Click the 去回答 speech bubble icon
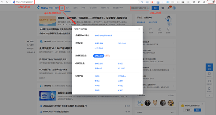 (x=151, y=29)
